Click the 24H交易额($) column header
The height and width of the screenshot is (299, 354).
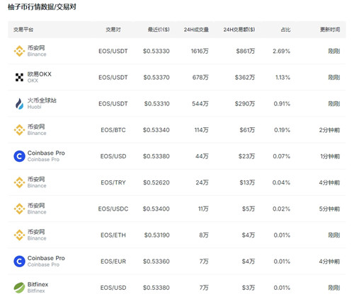[239, 30]
